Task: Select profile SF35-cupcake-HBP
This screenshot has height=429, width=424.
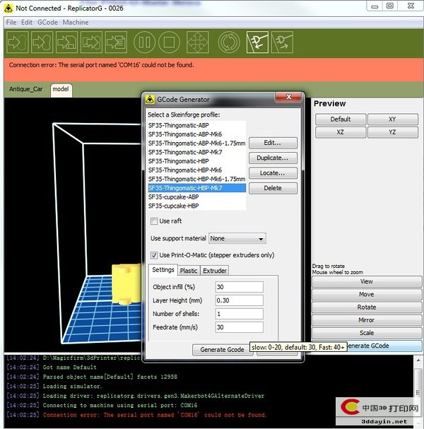Action: (196, 206)
